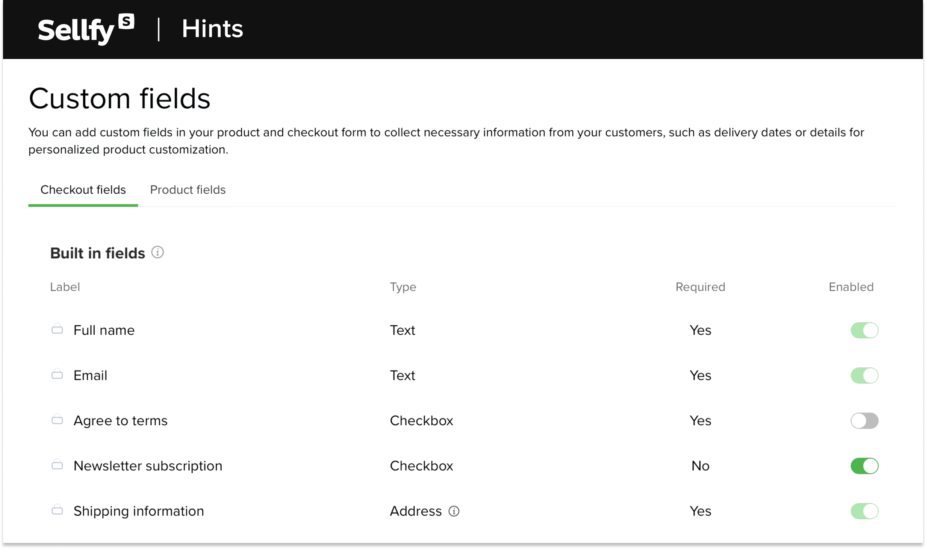The width and height of the screenshot is (926, 549).
Task: Toggle the Full name enabled switch
Action: tap(864, 330)
